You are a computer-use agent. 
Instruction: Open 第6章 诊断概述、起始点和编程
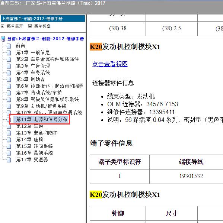point(50,86)
